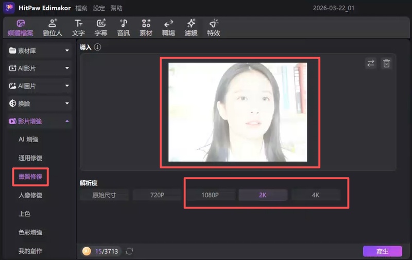Click the replace media swap icon
Image resolution: width=412 pixels, height=260 pixels.
[371, 63]
